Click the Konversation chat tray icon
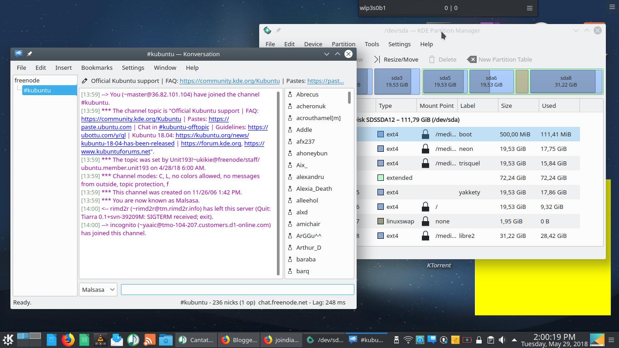Screen dimensions: 619x348 (x=432, y=340)
